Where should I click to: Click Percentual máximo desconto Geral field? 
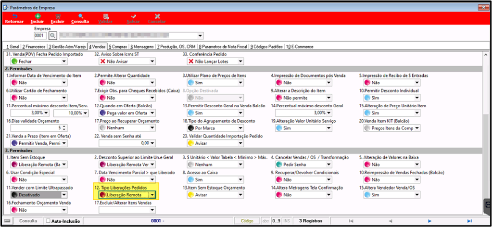coord(303,113)
